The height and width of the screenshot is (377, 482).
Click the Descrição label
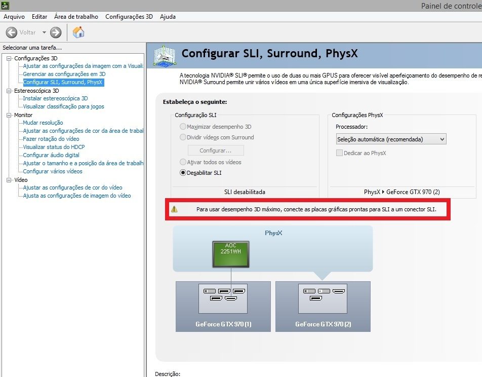pyautogui.click(x=168, y=374)
